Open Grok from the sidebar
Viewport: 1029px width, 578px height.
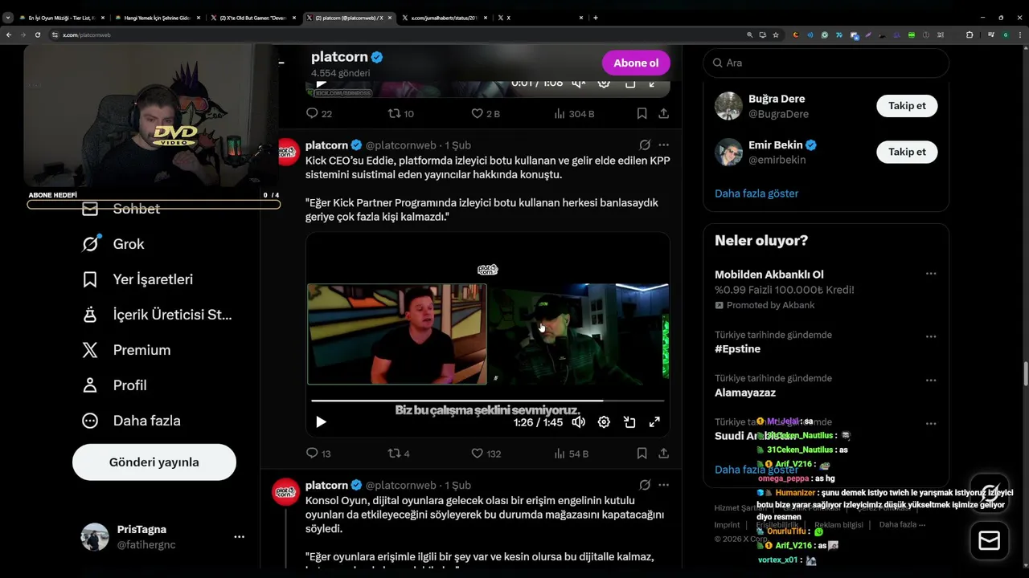(x=113, y=244)
